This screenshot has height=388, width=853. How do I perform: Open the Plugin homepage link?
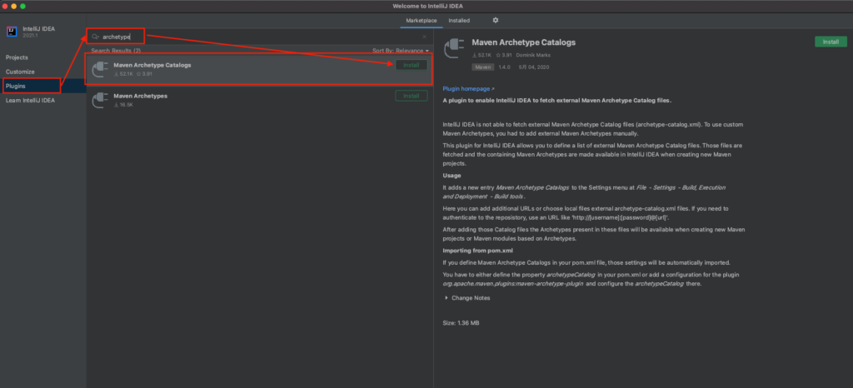pos(468,88)
